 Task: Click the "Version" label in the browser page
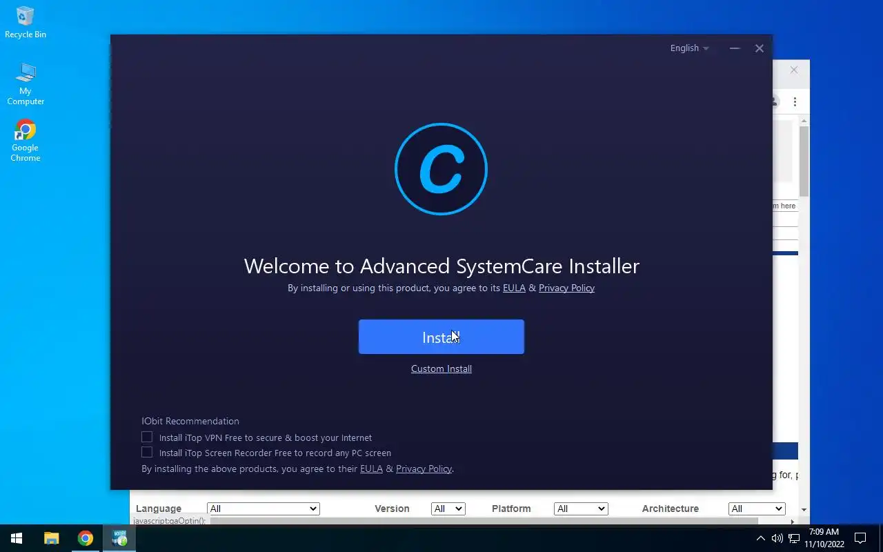(392, 509)
